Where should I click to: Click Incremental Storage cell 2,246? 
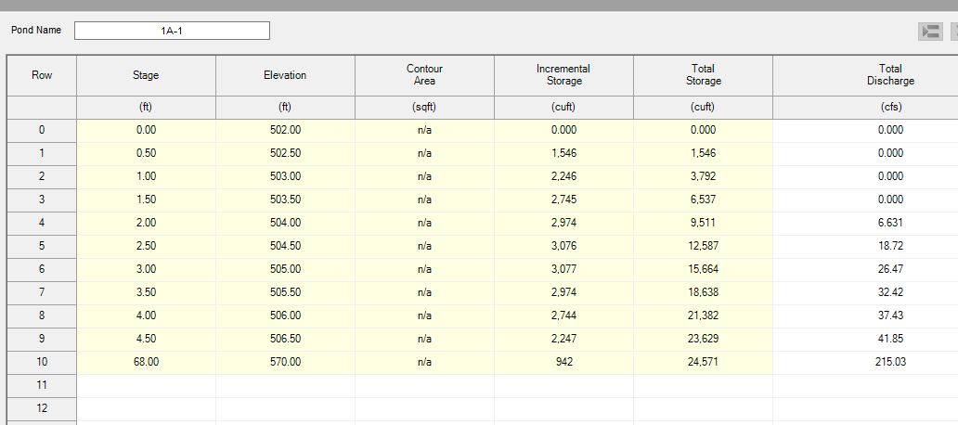pyautogui.click(x=563, y=176)
